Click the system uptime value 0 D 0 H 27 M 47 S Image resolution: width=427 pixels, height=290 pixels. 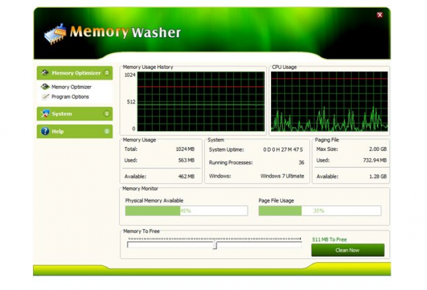coord(283,150)
